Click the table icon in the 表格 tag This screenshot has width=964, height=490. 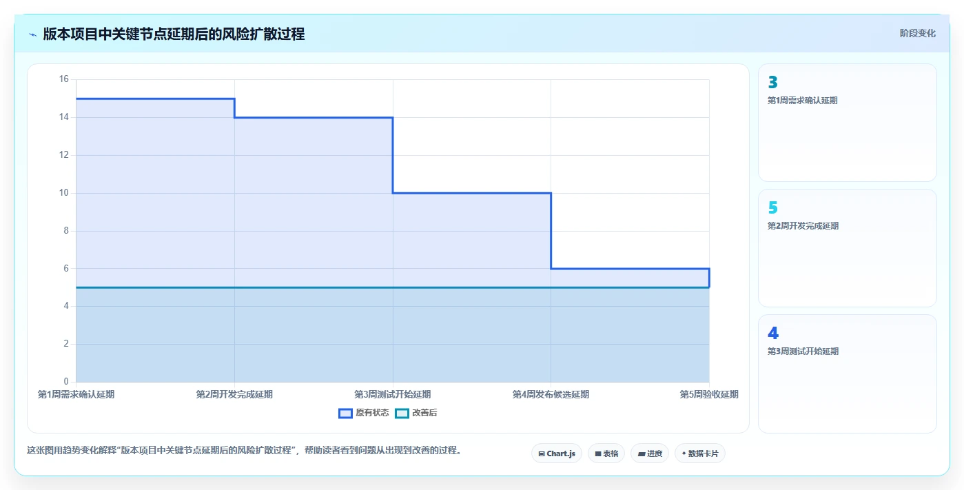pos(598,454)
